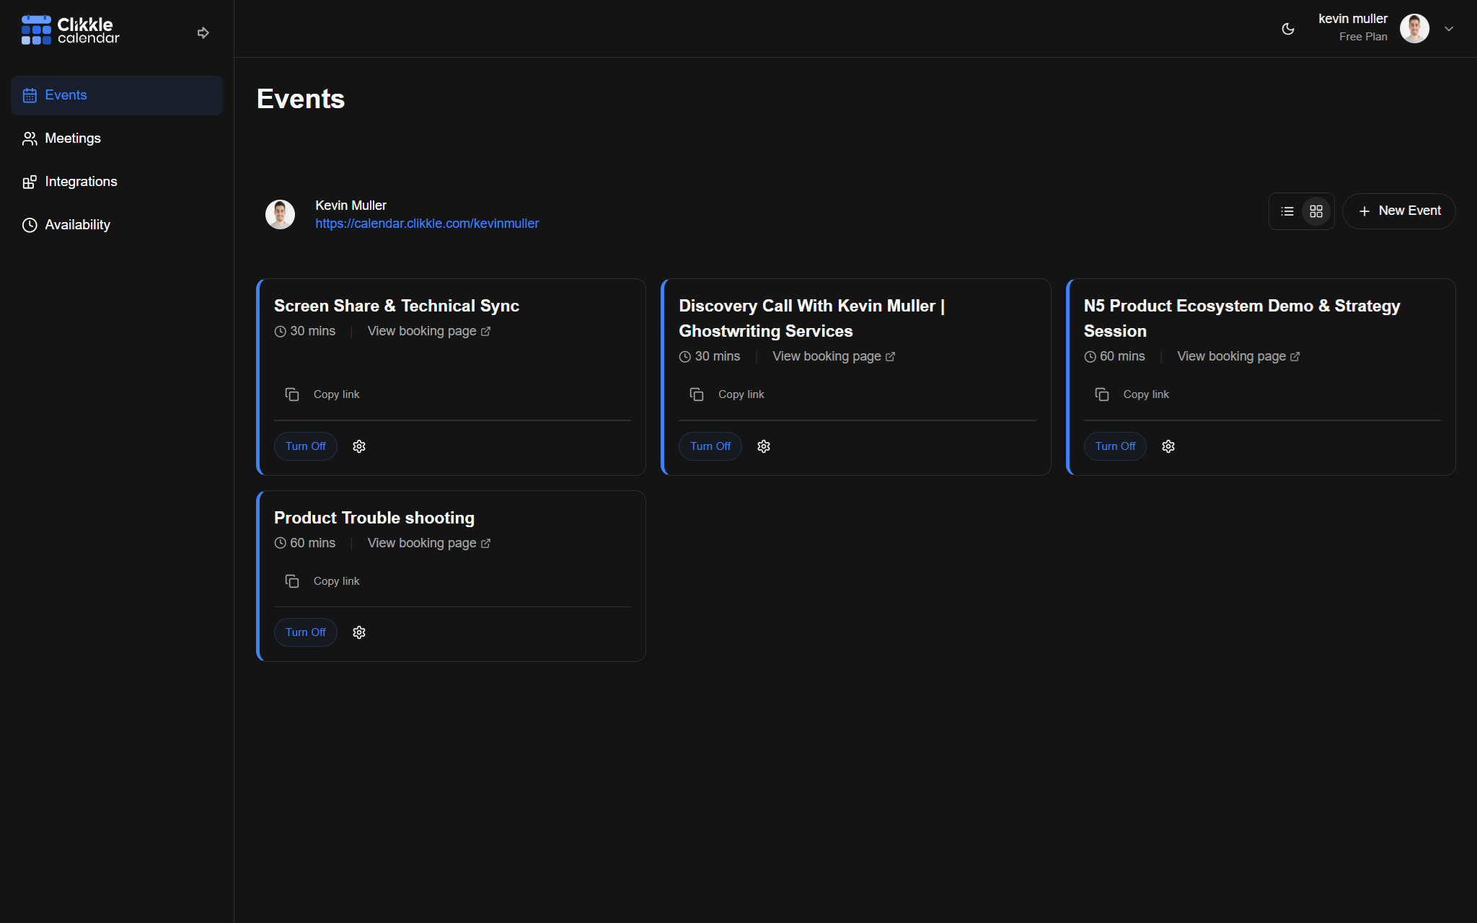The width and height of the screenshot is (1477, 923).
Task: Turn off Product Trouble shooting event
Action: click(x=305, y=632)
